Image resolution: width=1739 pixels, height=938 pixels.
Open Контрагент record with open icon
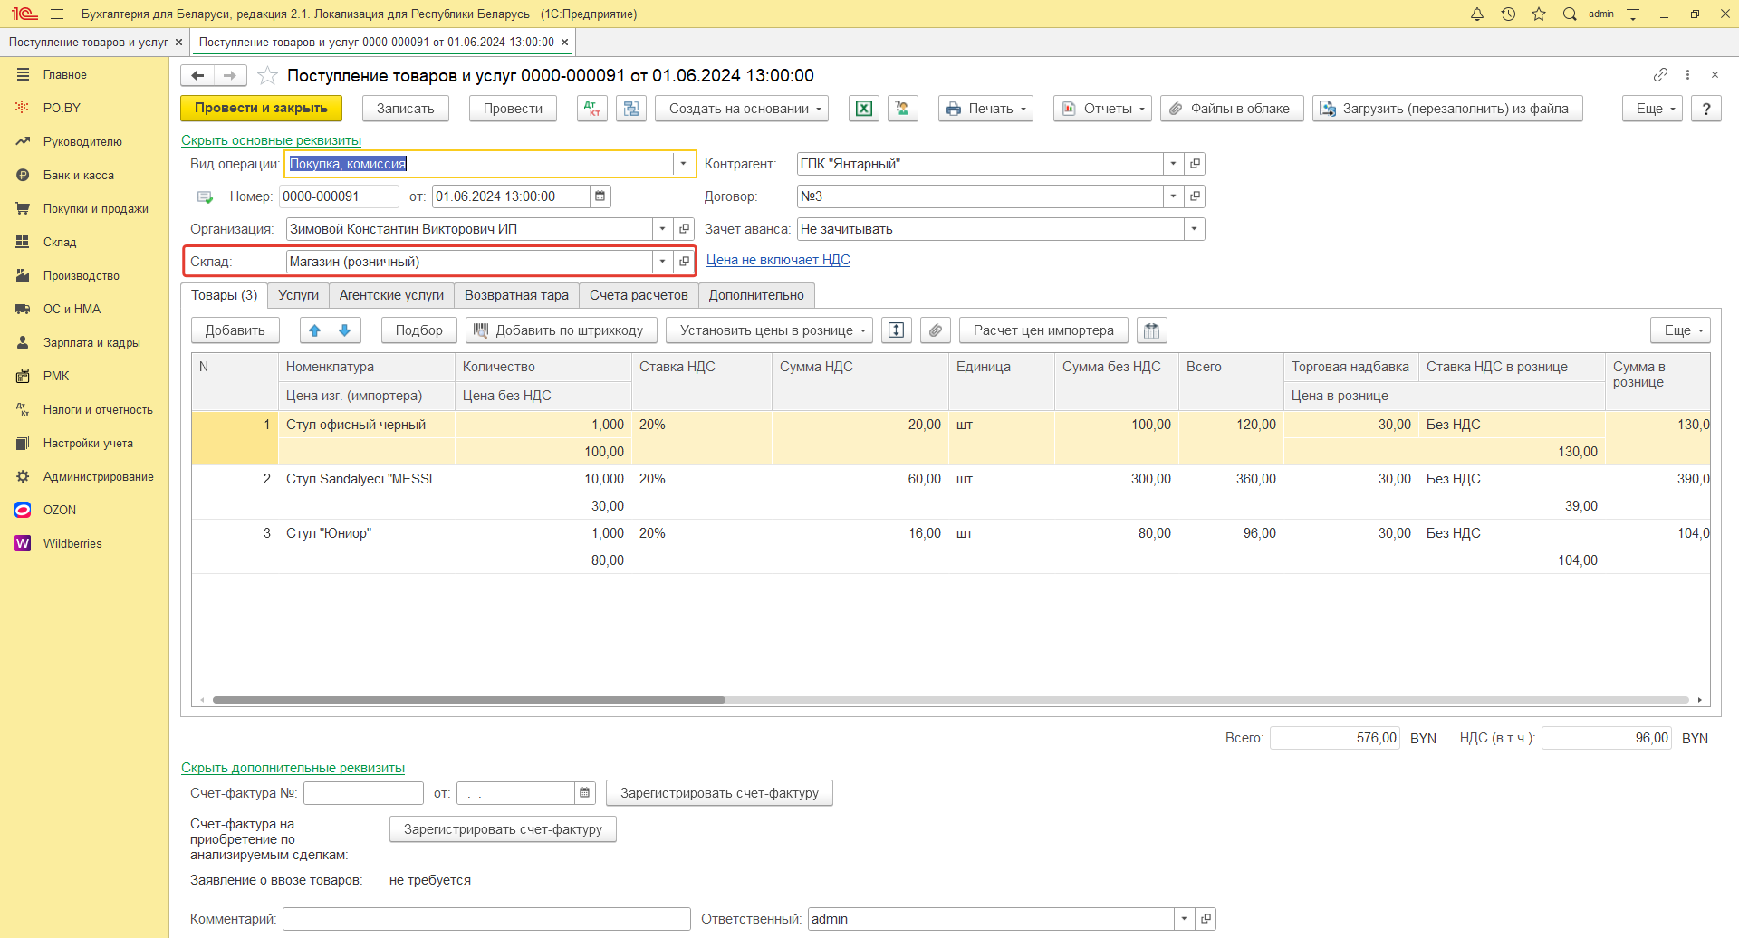pyautogui.click(x=1195, y=164)
